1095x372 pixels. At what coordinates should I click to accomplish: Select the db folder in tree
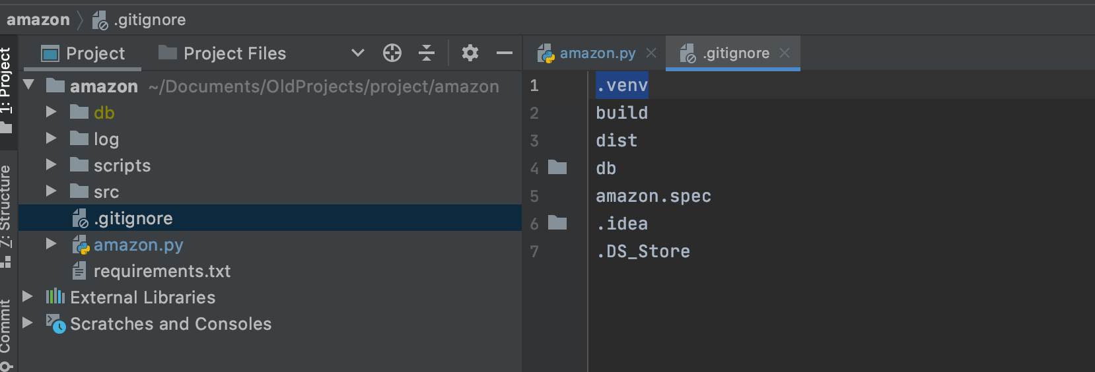(x=104, y=113)
